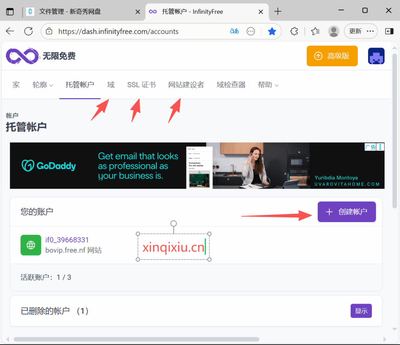Open the if0_39668331 account link
The image size is (400, 345).
[67, 240]
